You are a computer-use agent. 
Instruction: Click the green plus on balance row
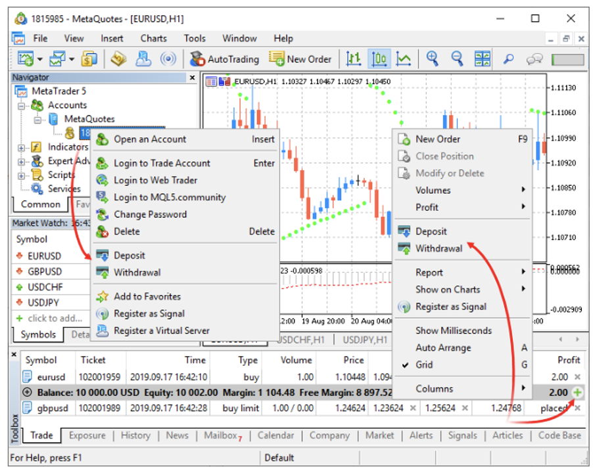pos(577,392)
